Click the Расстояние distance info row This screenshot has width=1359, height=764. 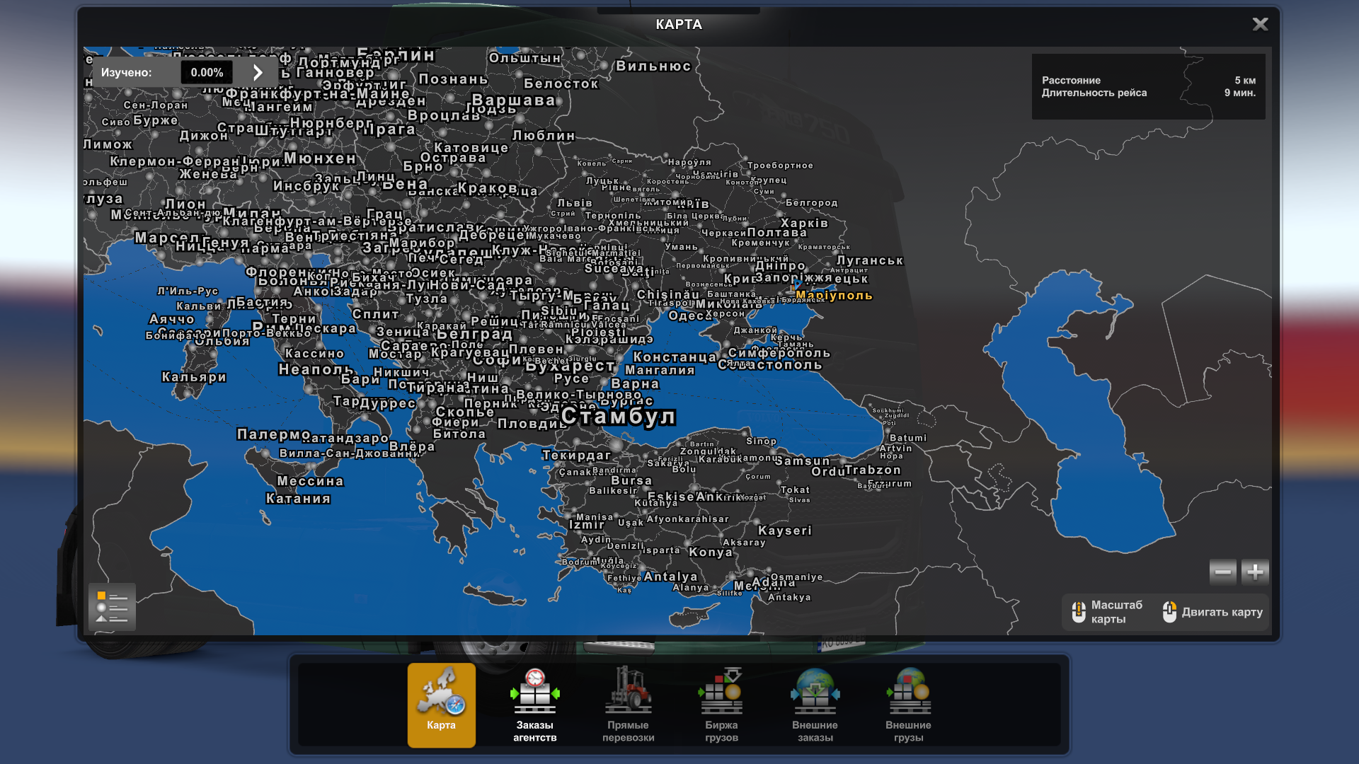pyautogui.click(x=1148, y=81)
